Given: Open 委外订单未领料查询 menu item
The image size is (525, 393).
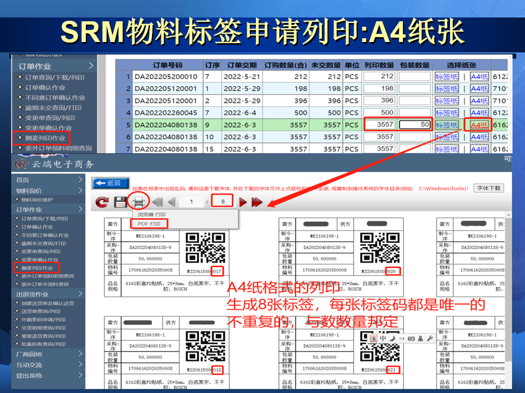Looking at the screenshot, I should (x=45, y=284).
